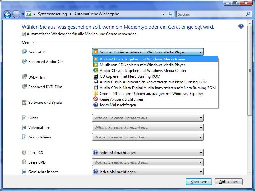Image resolution: width=255 pixels, height=191 pixels.
Task: Click the Leere CD disc icon
Action: pos(24,152)
